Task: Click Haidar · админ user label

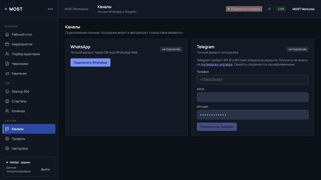Action: coord(20,162)
